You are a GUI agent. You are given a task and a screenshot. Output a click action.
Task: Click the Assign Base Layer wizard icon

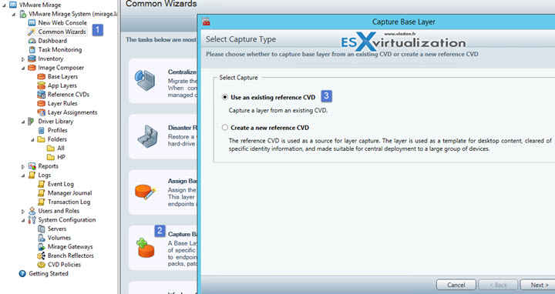tap(145, 192)
